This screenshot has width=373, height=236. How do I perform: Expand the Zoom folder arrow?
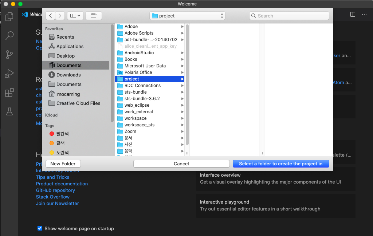click(x=182, y=131)
